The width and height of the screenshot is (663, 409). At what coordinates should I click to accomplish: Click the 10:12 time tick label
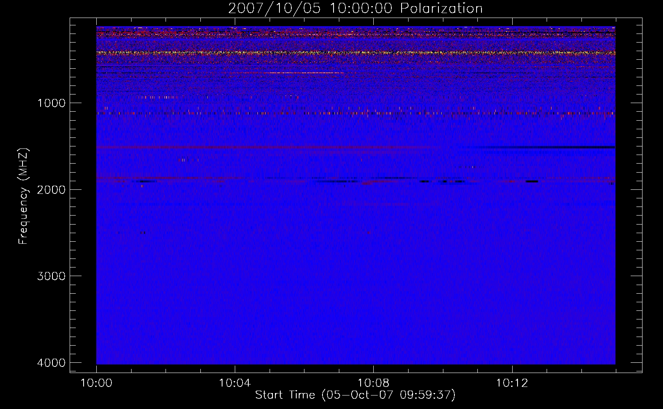tap(512, 383)
